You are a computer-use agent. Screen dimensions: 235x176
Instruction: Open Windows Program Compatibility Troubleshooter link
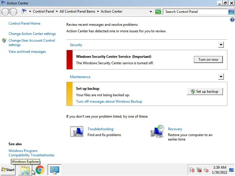[31, 153]
